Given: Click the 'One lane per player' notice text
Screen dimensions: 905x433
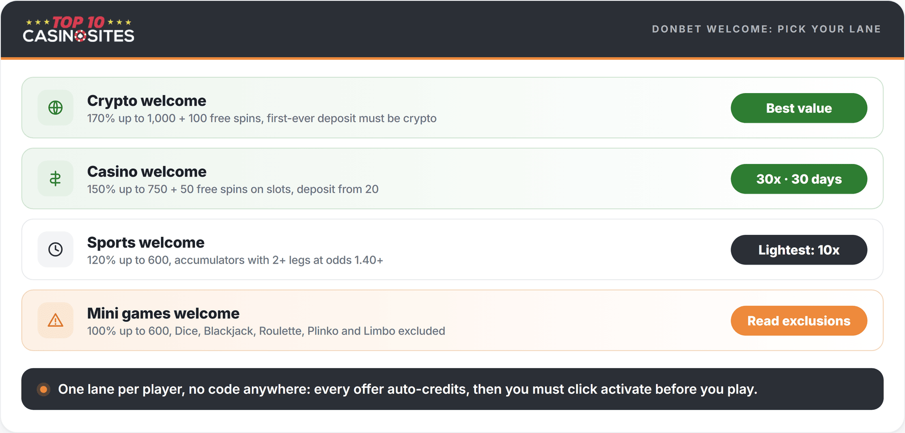Looking at the screenshot, I should [x=408, y=389].
